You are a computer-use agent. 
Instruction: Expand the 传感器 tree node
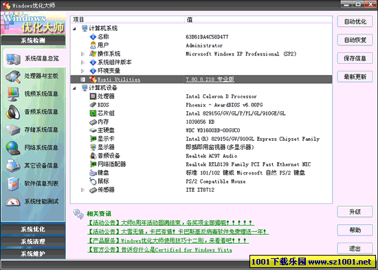pyautogui.click(x=82, y=190)
